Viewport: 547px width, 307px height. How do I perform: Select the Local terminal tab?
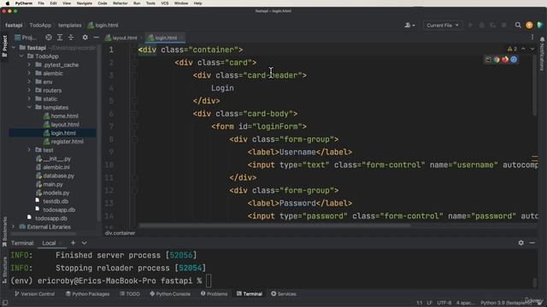(49, 243)
